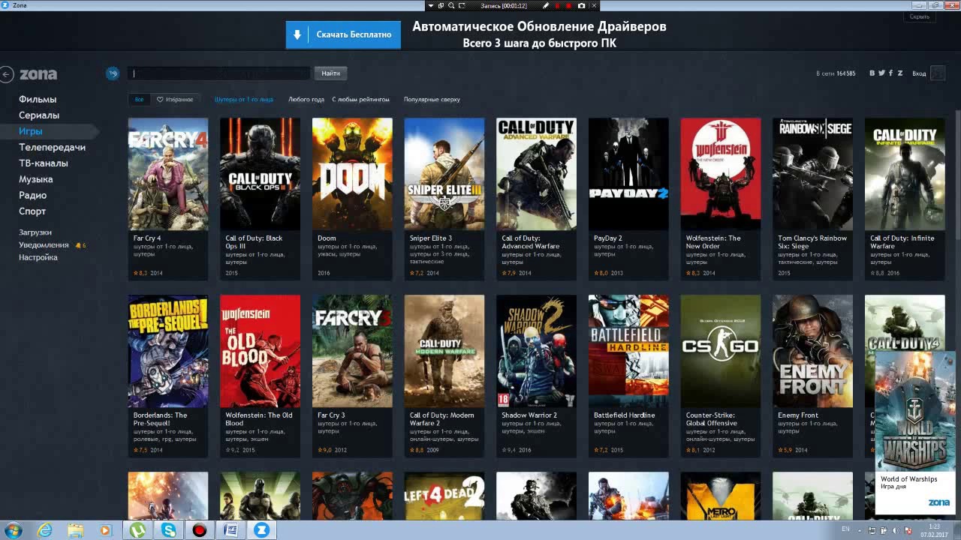This screenshot has width=961, height=540.
Task: Open Настройка settings in sidebar
Action: coord(38,257)
